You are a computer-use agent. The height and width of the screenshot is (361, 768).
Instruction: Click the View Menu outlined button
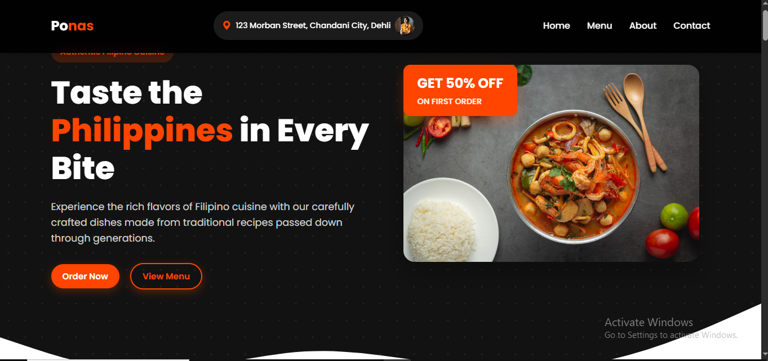point(166,276)
